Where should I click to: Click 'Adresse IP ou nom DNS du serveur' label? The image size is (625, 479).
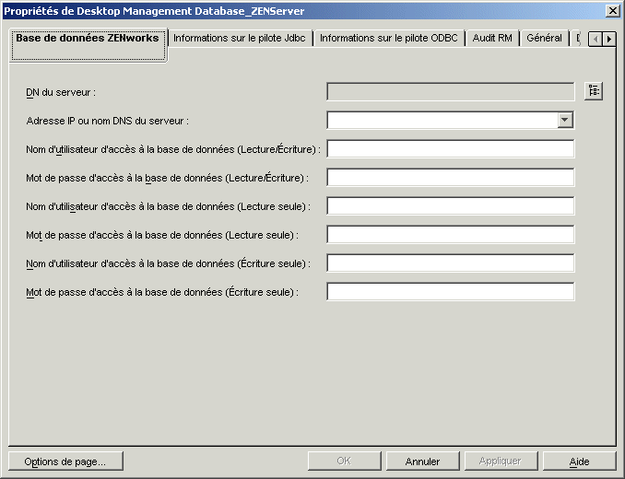click(108, 121)
